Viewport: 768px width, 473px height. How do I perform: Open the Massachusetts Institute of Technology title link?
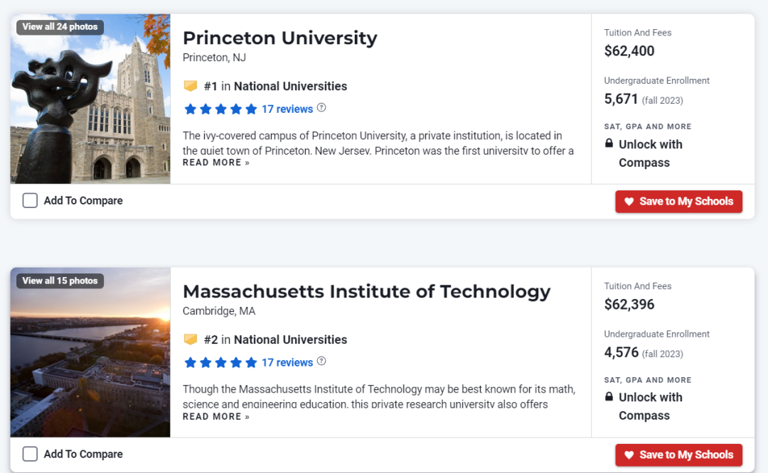tap(366, 291)
